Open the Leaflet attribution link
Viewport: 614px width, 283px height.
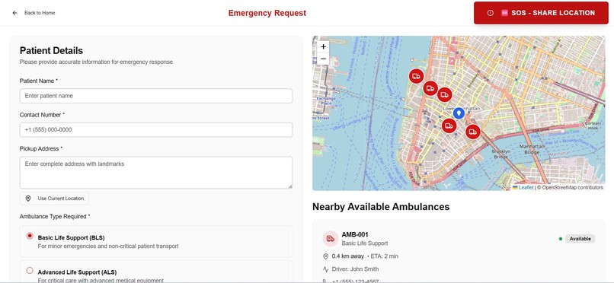point(526,188)
